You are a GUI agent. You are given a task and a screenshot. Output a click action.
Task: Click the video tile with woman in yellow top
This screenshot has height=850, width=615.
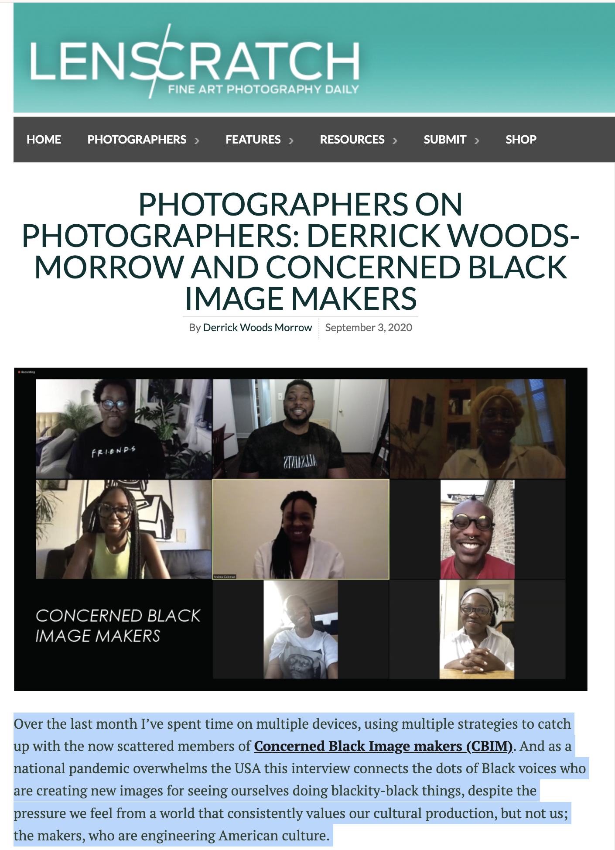pyautogui.click(x=124, y=529)
